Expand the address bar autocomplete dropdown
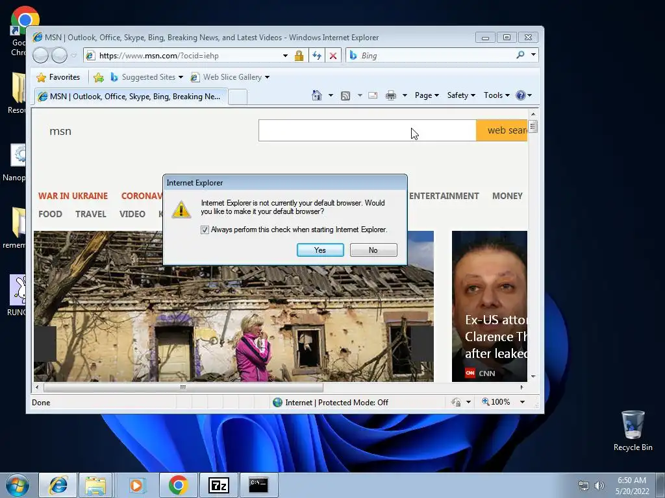 tap(286, 56)
